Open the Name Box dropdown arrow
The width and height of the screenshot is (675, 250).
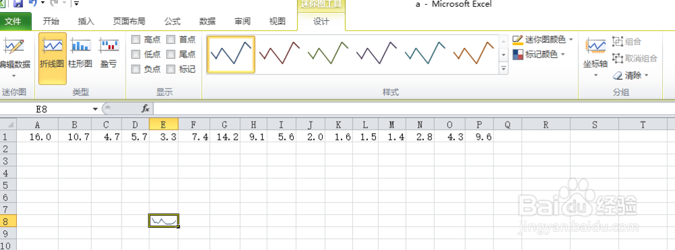click(x=96, y=109)
